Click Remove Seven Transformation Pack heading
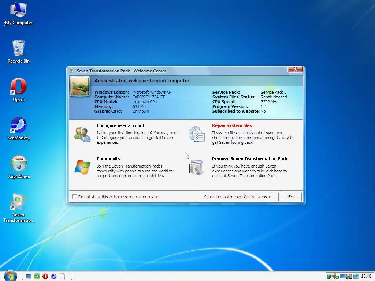 (x=250, y=159)
